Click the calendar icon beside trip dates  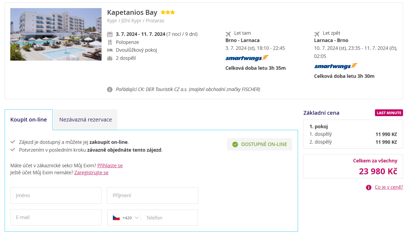click(x=110, y=34)
